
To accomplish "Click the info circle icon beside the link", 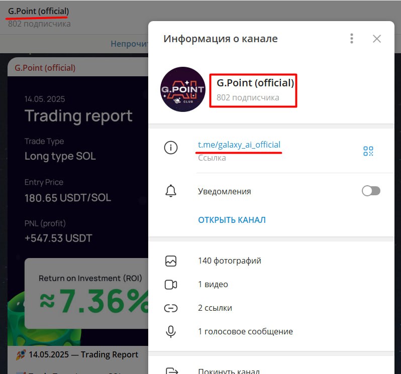I will 170,148.
